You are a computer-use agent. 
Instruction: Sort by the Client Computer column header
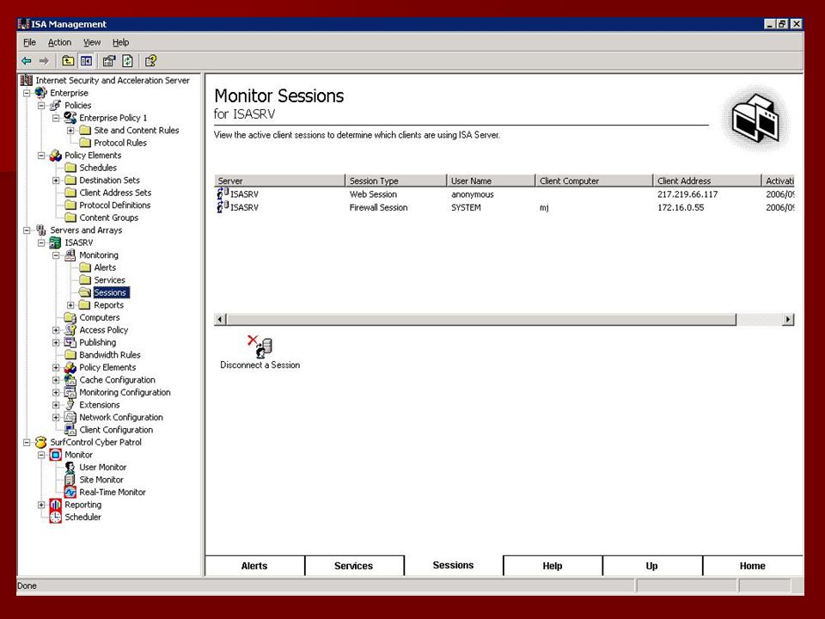point(594,181)
